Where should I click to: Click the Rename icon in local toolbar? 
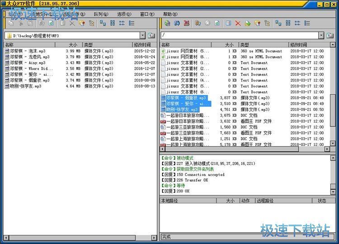click(x=62, y=23)
